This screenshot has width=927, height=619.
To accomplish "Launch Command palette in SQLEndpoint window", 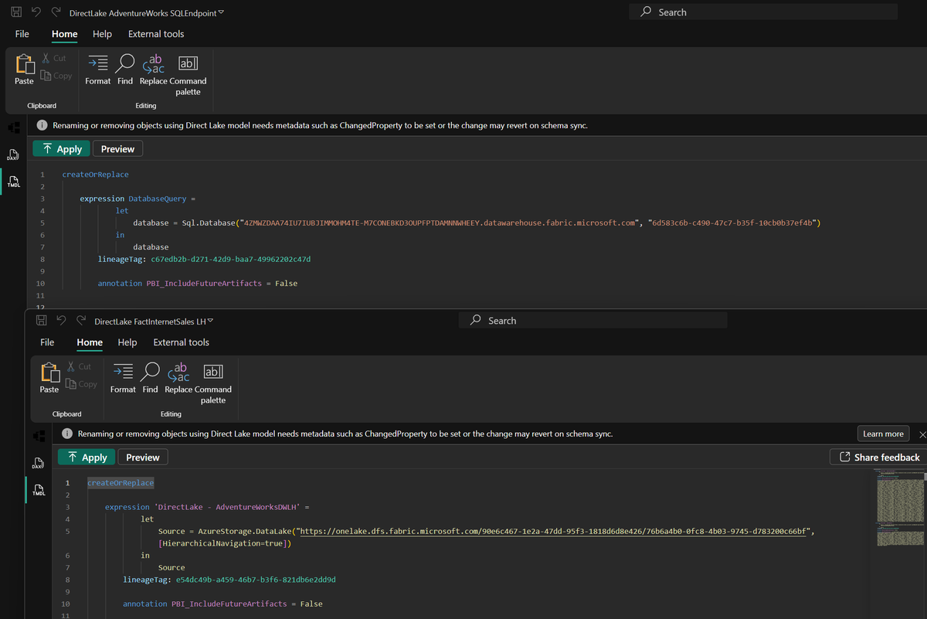I will tap(188, 75).
